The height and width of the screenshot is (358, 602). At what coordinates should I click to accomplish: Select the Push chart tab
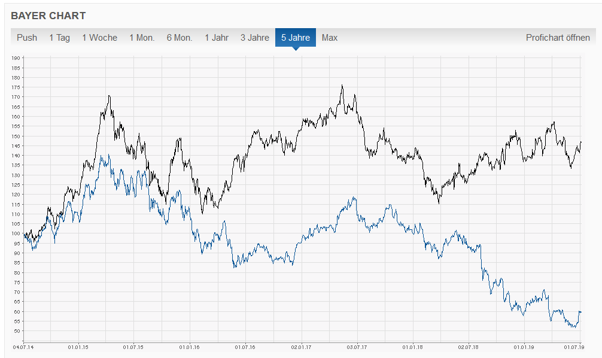[x=27, y=38]
